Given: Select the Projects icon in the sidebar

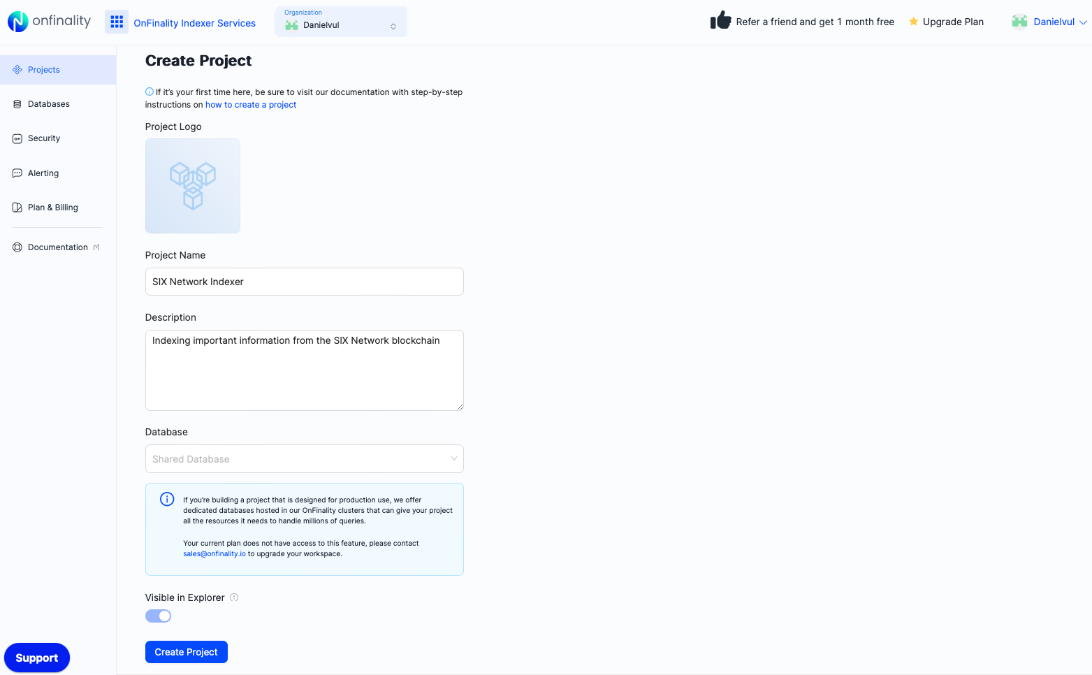Looking at the screenshot, I should pyautogui.click(x=17, y=69).
